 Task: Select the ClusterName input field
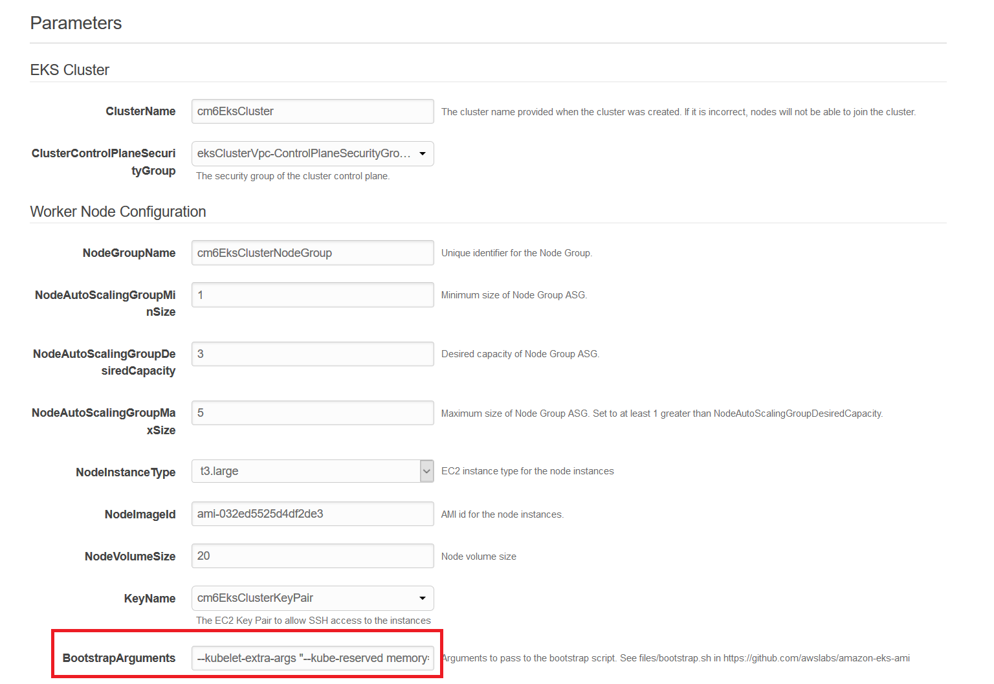point(313,111)
